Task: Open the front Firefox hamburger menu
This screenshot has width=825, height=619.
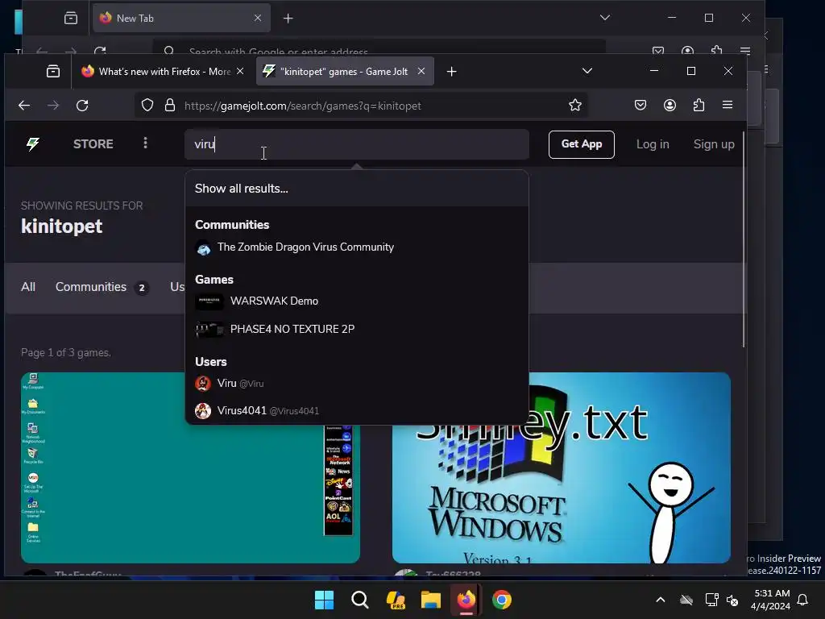Action: [728, 106]
